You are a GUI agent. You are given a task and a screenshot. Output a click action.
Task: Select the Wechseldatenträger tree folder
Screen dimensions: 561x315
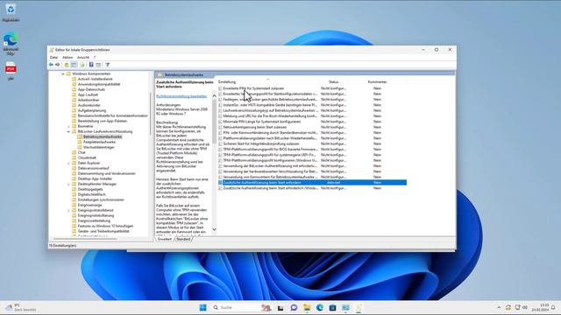[x=96, y=147]
